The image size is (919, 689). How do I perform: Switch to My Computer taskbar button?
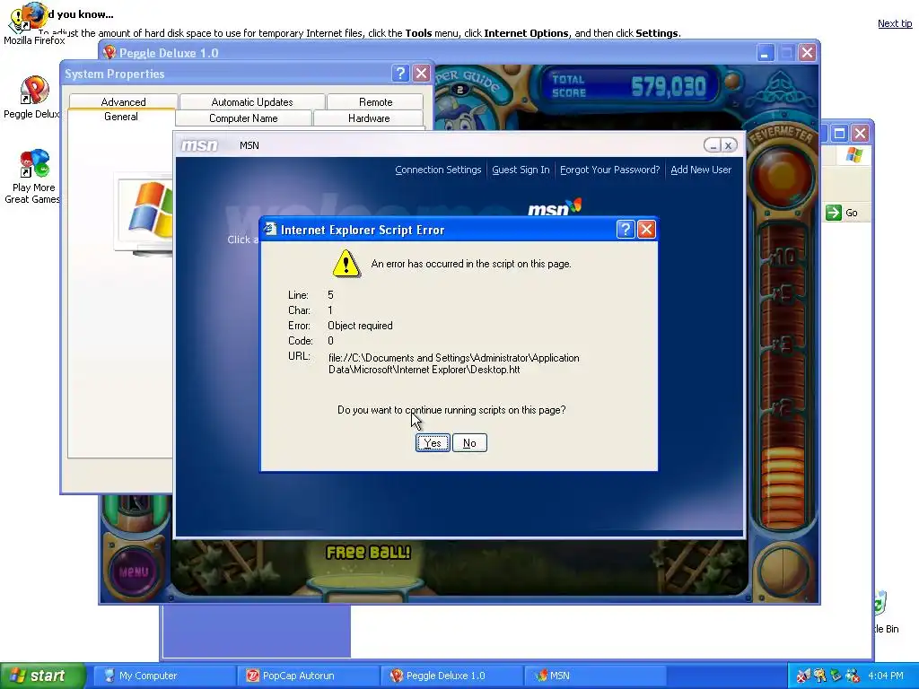tap(165, 676)
